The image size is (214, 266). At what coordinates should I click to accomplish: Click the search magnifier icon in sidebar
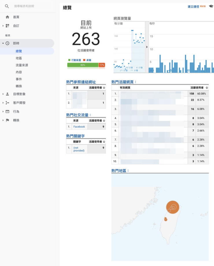(x=7, y=6)
